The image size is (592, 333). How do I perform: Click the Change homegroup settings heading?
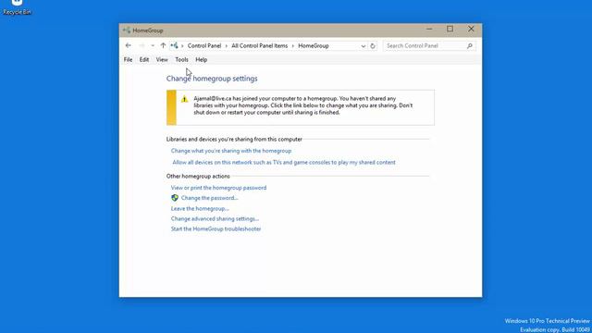click(212, 79)
